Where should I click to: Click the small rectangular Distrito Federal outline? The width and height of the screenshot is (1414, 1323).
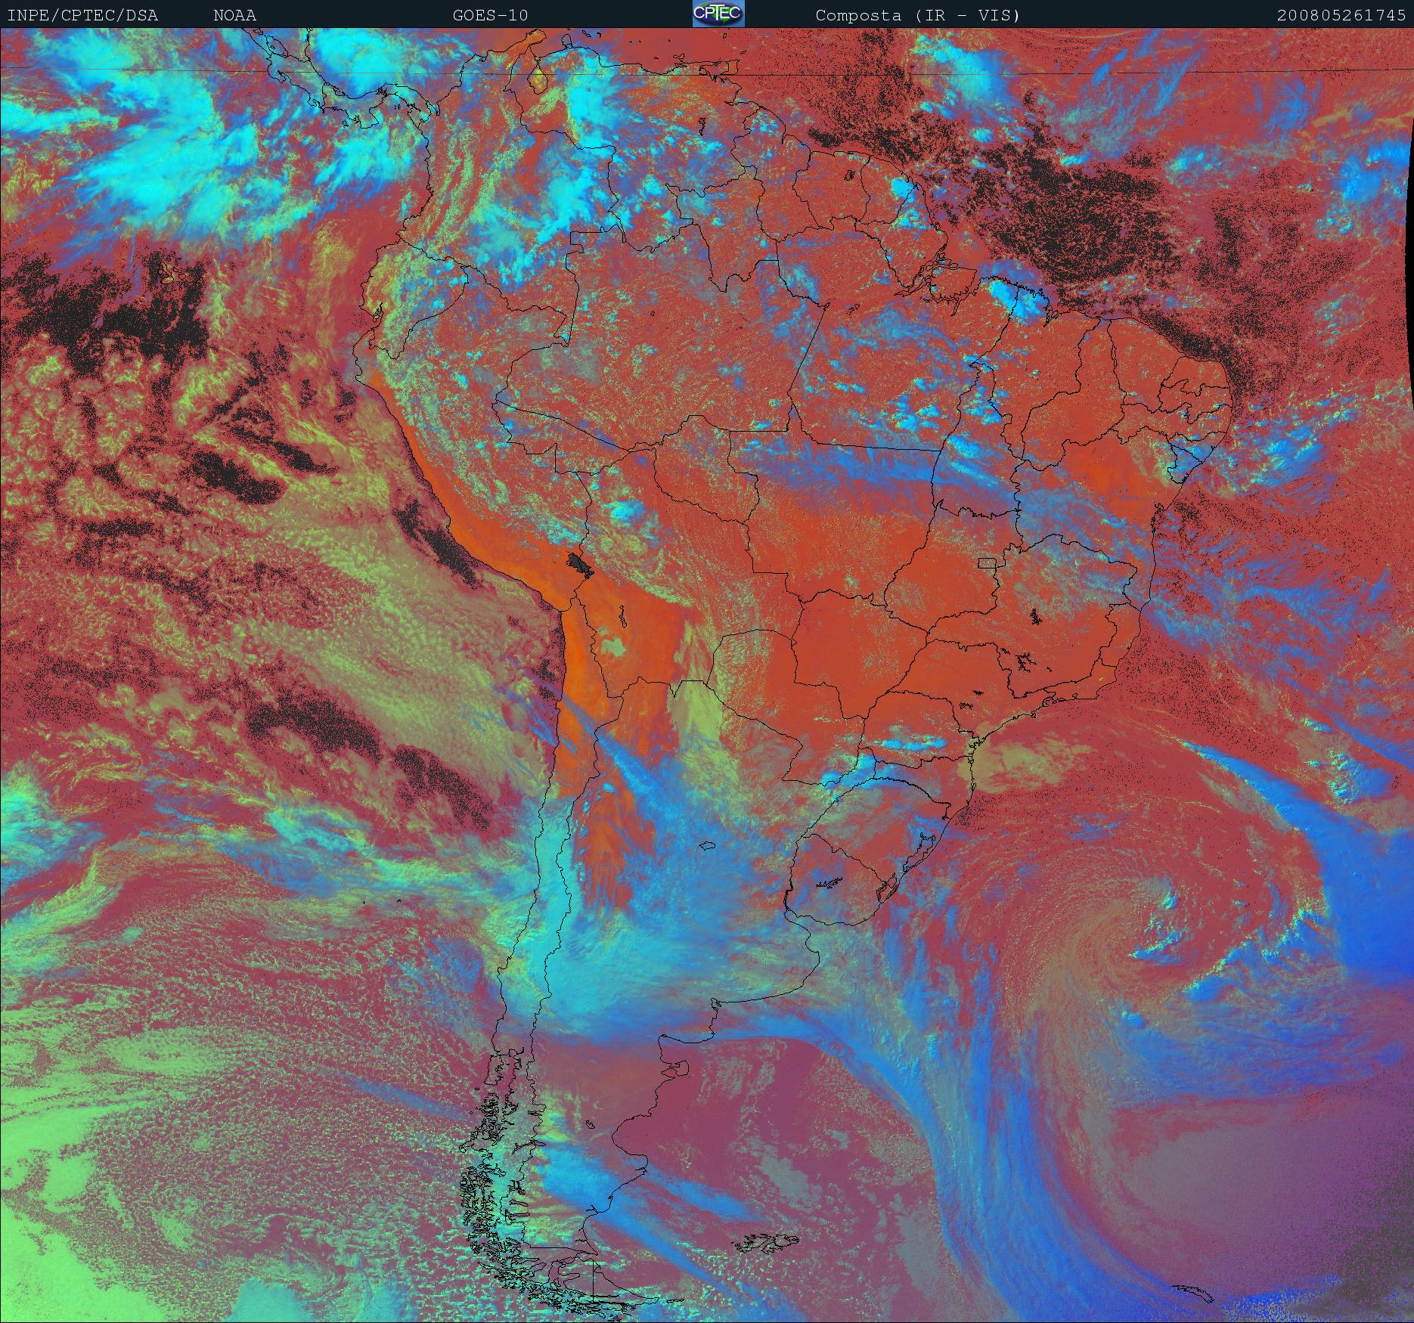[x=987, y=562]
